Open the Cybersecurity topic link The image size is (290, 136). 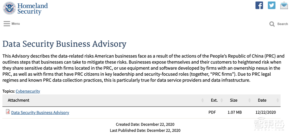pos(28,91)
